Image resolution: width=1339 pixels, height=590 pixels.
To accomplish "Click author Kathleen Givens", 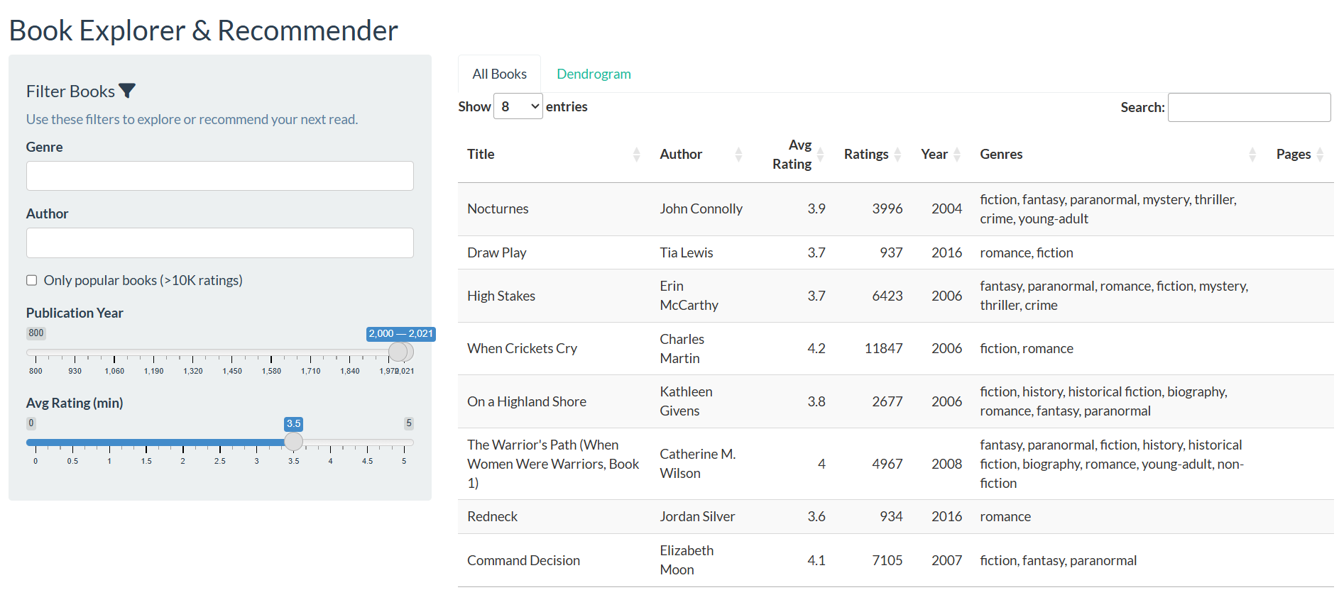I will tap(686, 401).
